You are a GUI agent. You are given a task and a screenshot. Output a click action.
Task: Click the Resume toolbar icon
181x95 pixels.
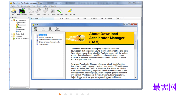tap(31, 12)
